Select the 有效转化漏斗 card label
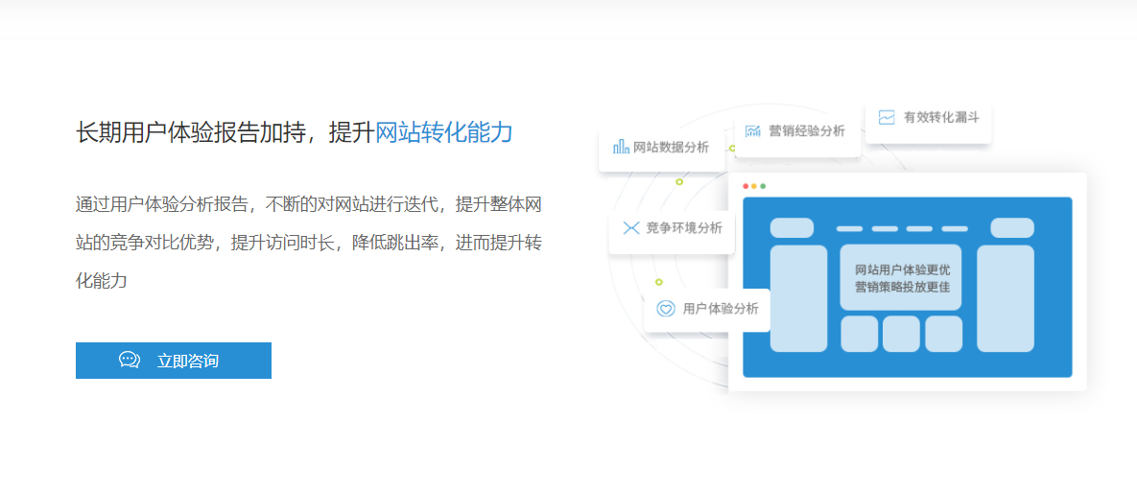Image resolution: width=1137 pixels, height=491 pixels. pos(941,118)
